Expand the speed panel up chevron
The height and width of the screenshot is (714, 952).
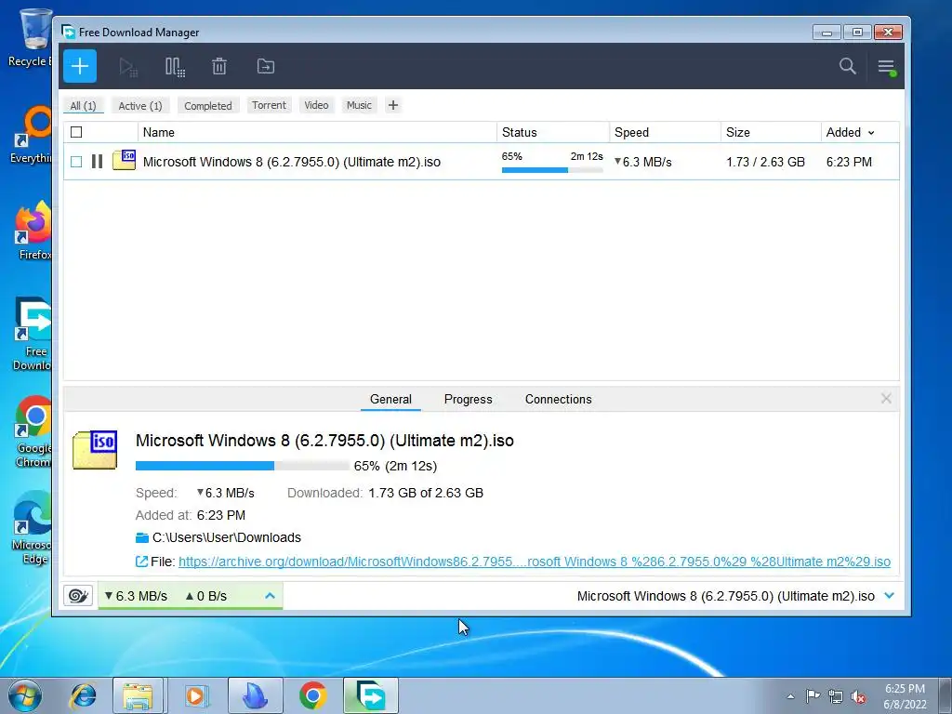pyautogui.click(x=271, y=596)
